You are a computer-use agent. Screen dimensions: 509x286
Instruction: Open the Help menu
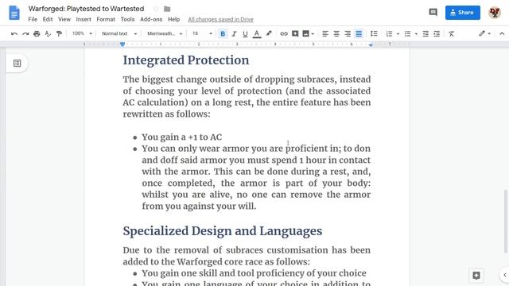[173, 19]
